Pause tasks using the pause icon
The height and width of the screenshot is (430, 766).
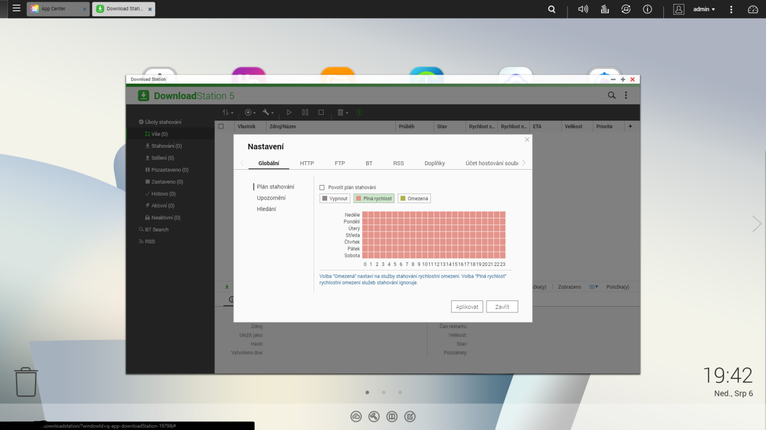click(305, 113)
